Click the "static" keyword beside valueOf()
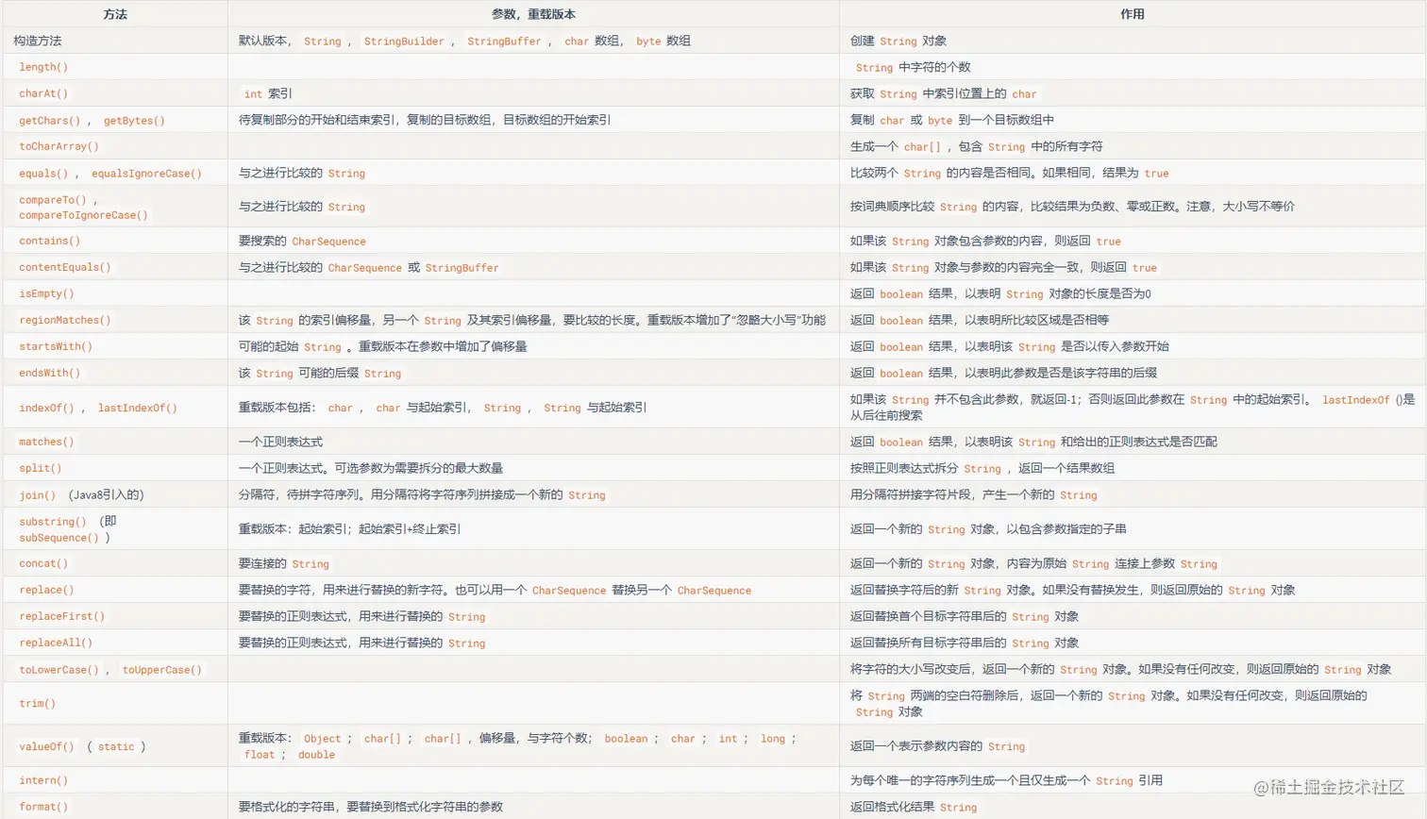 pos(116,746)
